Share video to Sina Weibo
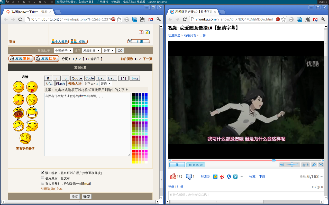329x205 pixels. tap(222, 177)
